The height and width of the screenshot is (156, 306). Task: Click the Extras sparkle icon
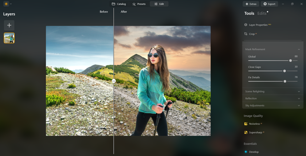point(247,4)
